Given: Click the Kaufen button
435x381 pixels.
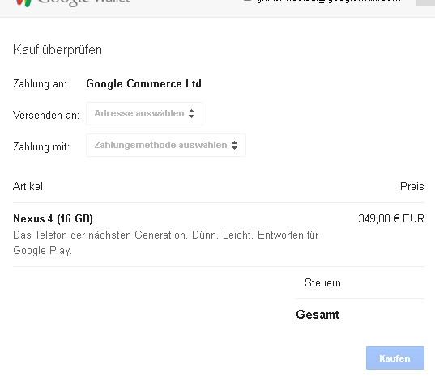Looking at the screenshot, I should coord(395,358).
